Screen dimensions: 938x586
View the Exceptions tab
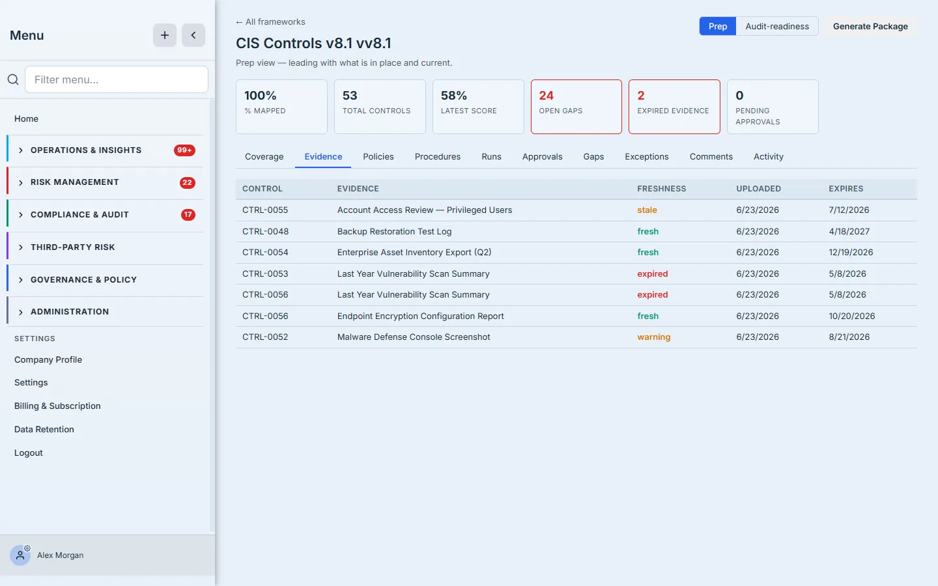[647, 157]
